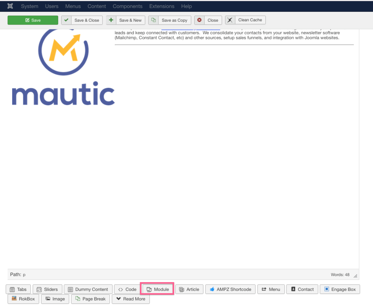This screenshot has height=308, width=373.
Task: Click the lightning Clean Cache icon
Action: (230, 20)
